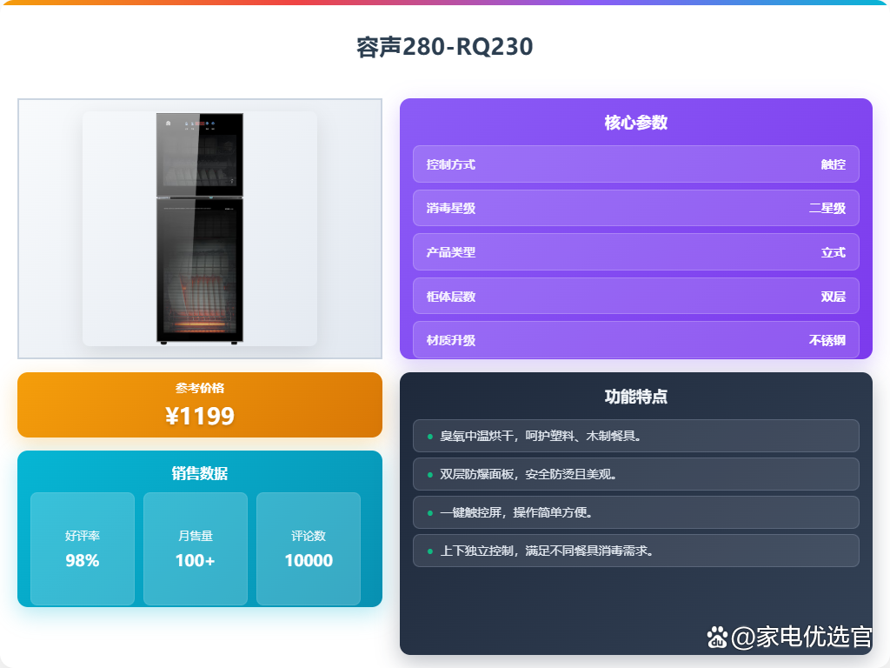Click the 臭氧中温烘干 feature item
890x668 pixels.
tap(635, 436)
